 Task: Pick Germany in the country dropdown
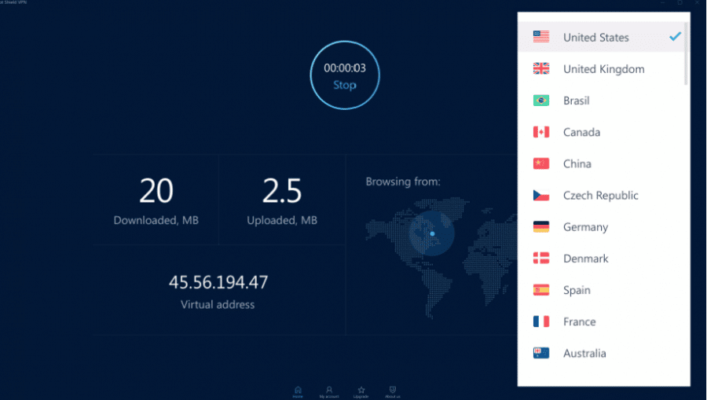point(585,227)
